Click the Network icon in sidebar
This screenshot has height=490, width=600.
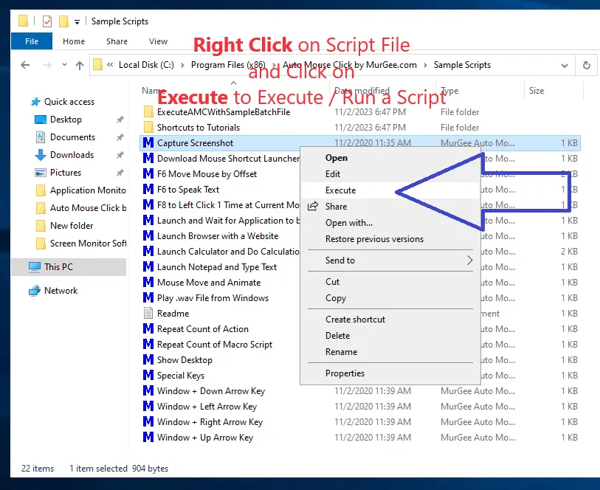point(35,291)
